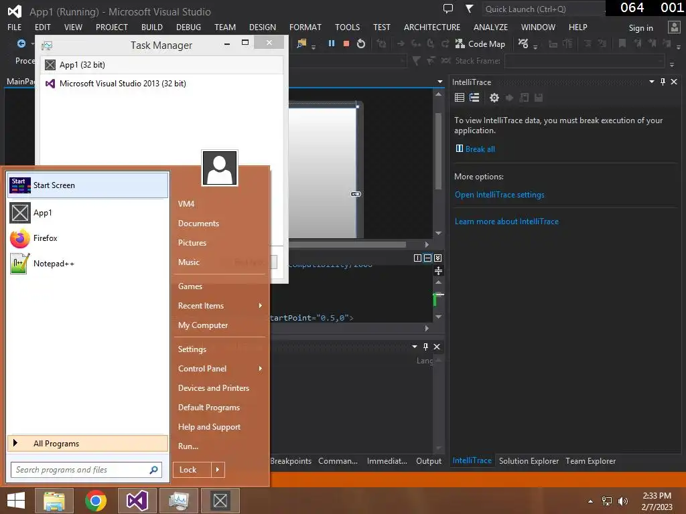Open the DEBUG menu

(x=188, y=27)
